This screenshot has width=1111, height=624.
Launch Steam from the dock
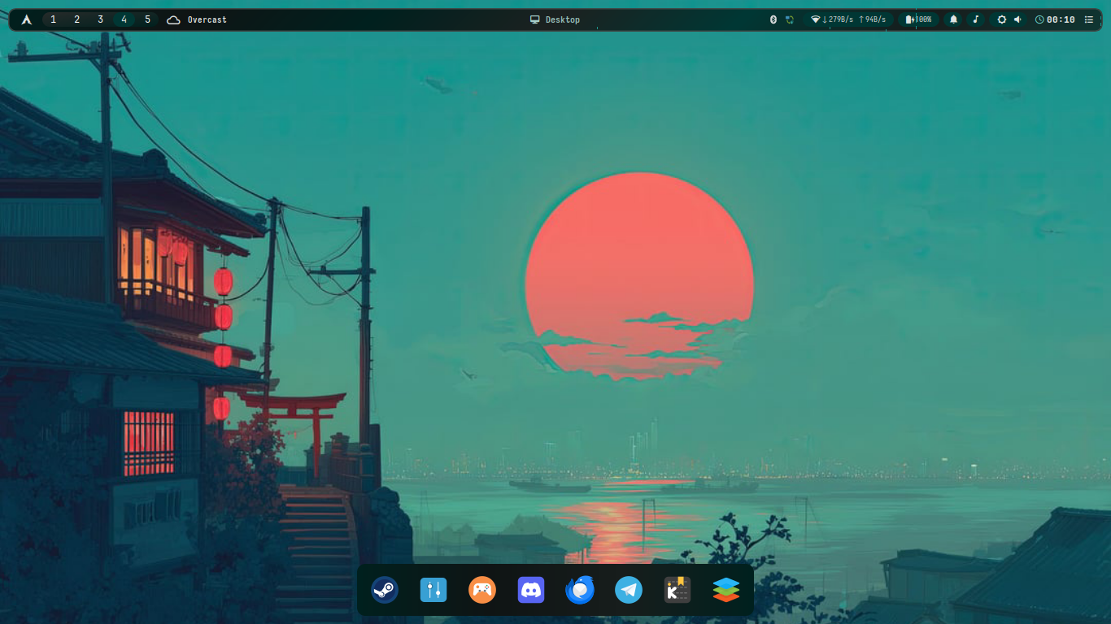click(385, 590)
